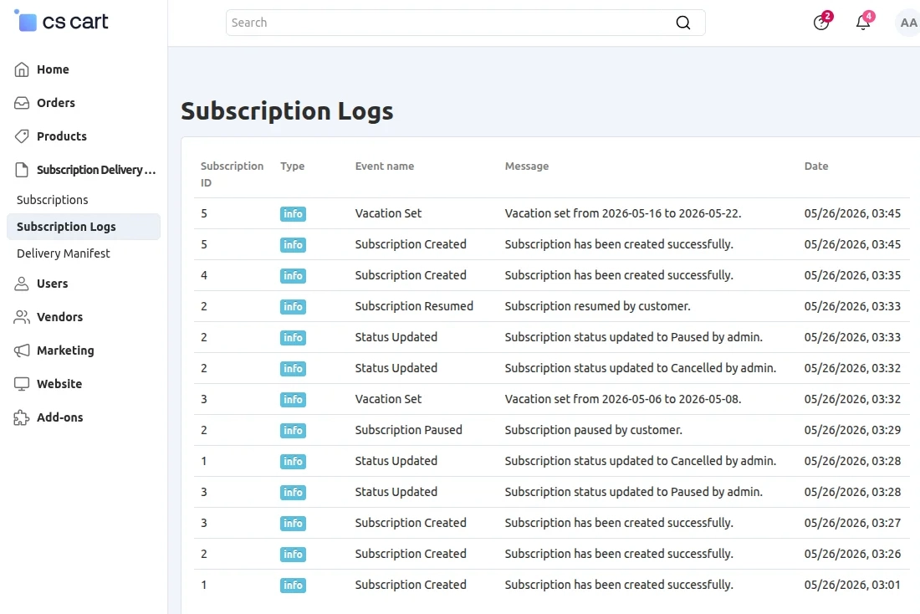Click info badge on Vacation Set 2026-05-16 row
Screen dimensions: 920x614
pos(293,213)
